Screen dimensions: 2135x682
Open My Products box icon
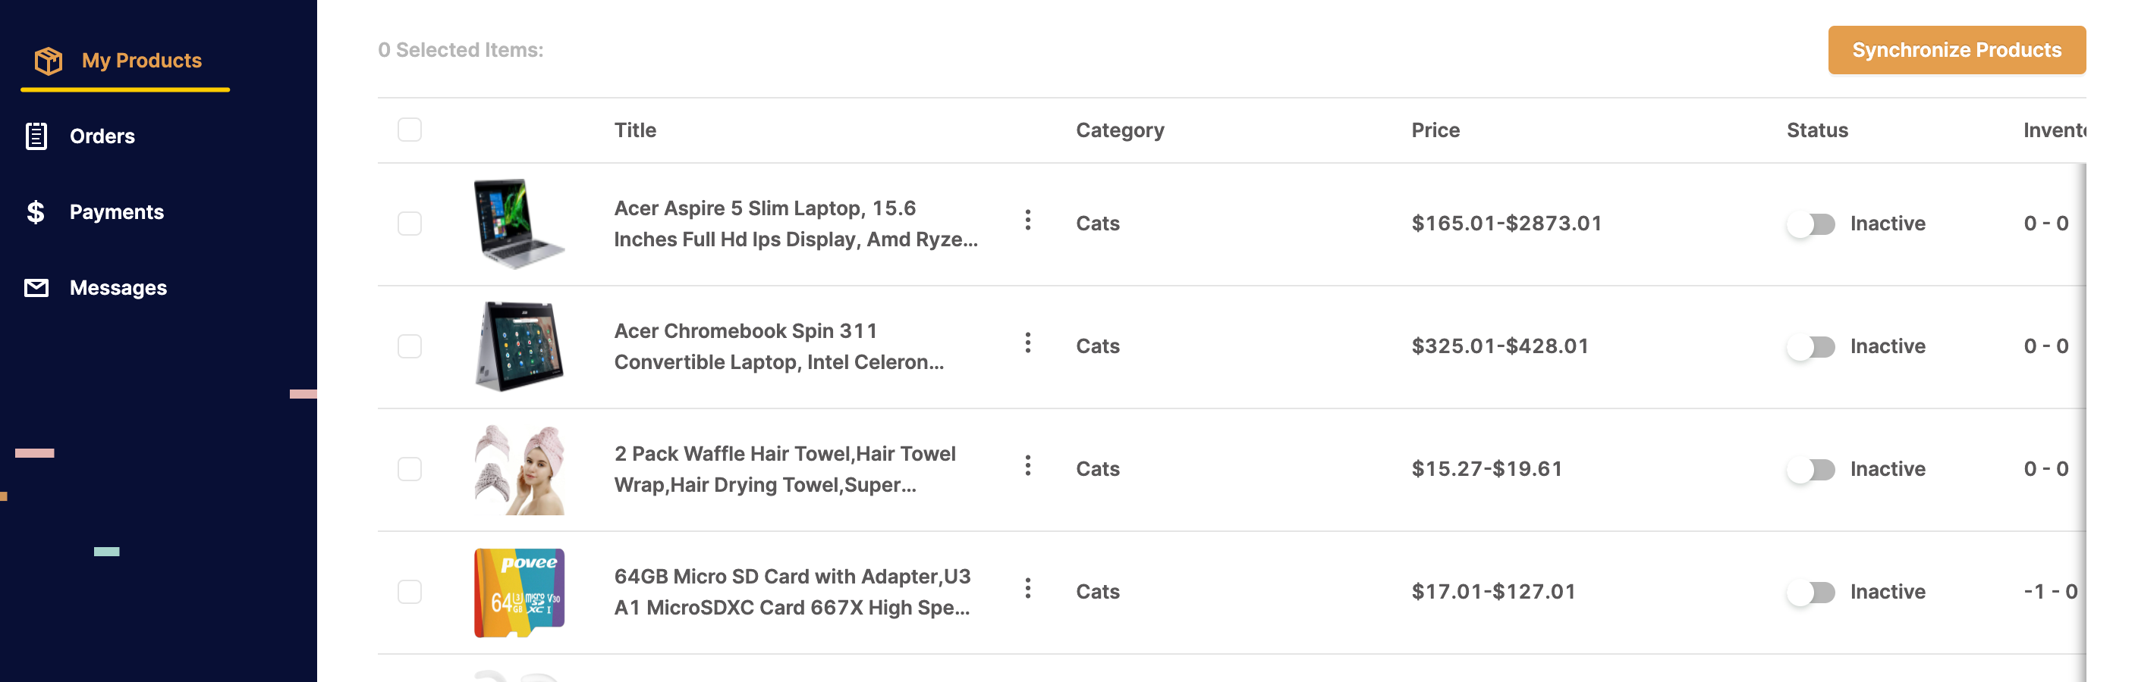(49, 61)
